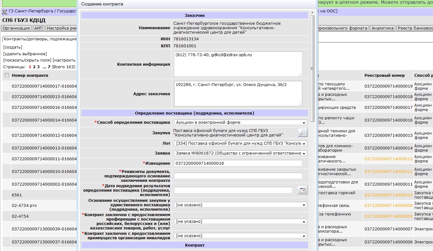Click the [настроить link
433x251 pixels.
[64, 60]
